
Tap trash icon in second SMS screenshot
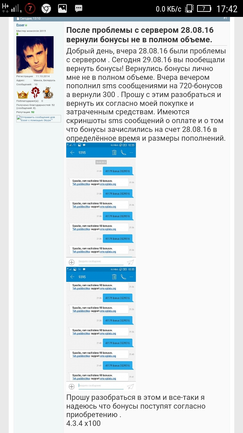tap(114, 277)
